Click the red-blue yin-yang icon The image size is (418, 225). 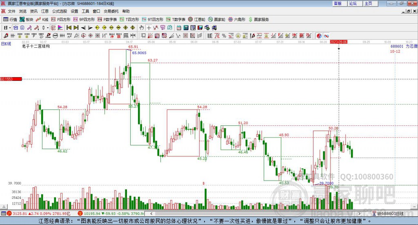(x=319, y=36)
